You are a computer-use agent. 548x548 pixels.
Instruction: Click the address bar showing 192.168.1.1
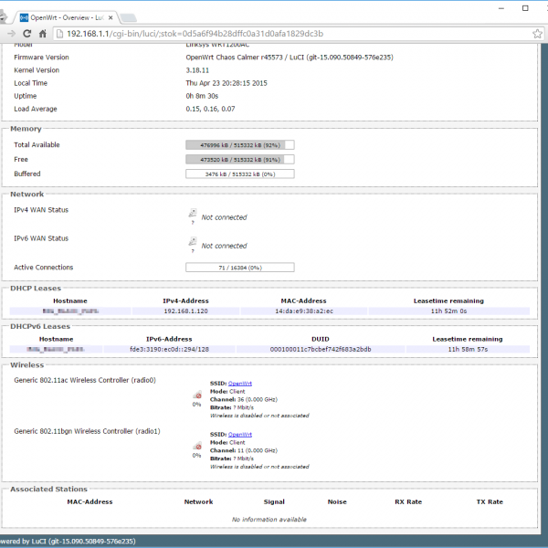(x=274, y=34)
